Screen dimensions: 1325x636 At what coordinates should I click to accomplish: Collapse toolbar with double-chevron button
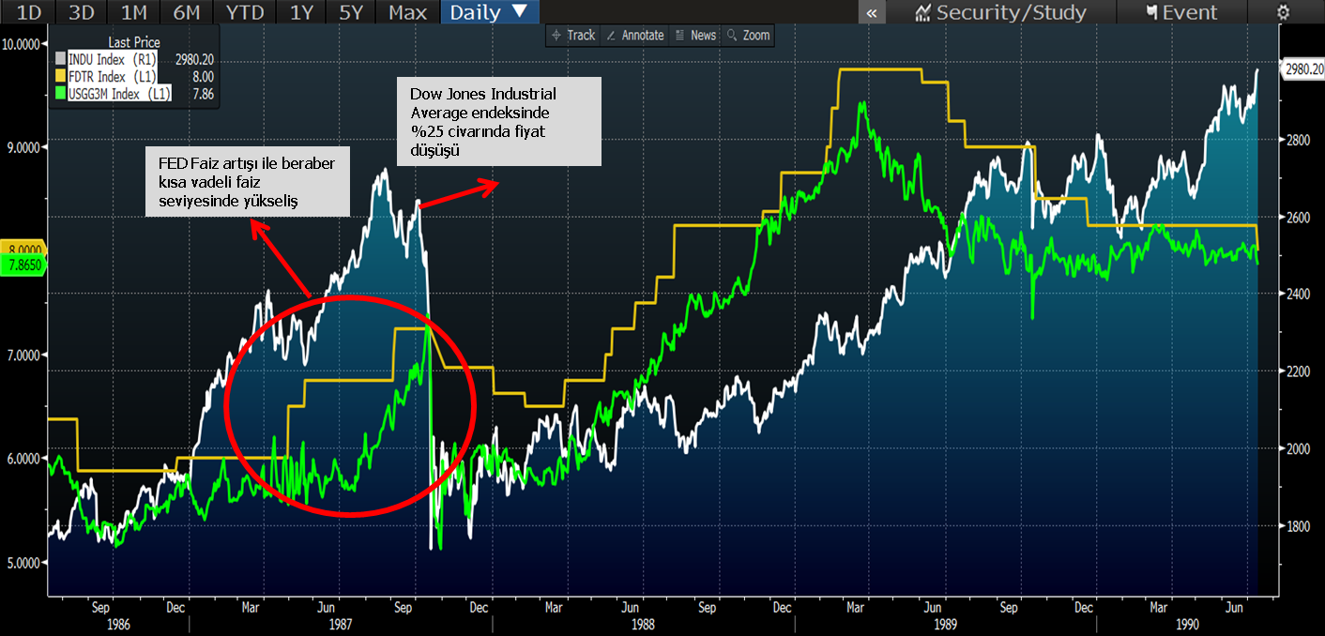click(873, 12)
